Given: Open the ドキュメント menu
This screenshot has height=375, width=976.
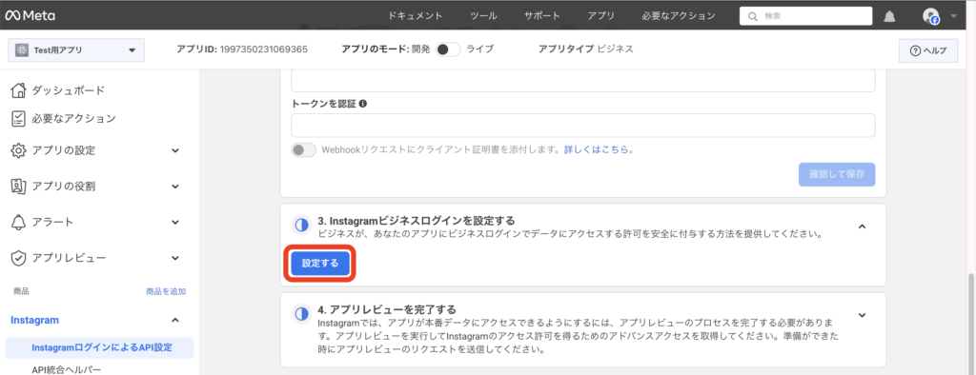Looking at the screenshot, I should coord(416,16).
